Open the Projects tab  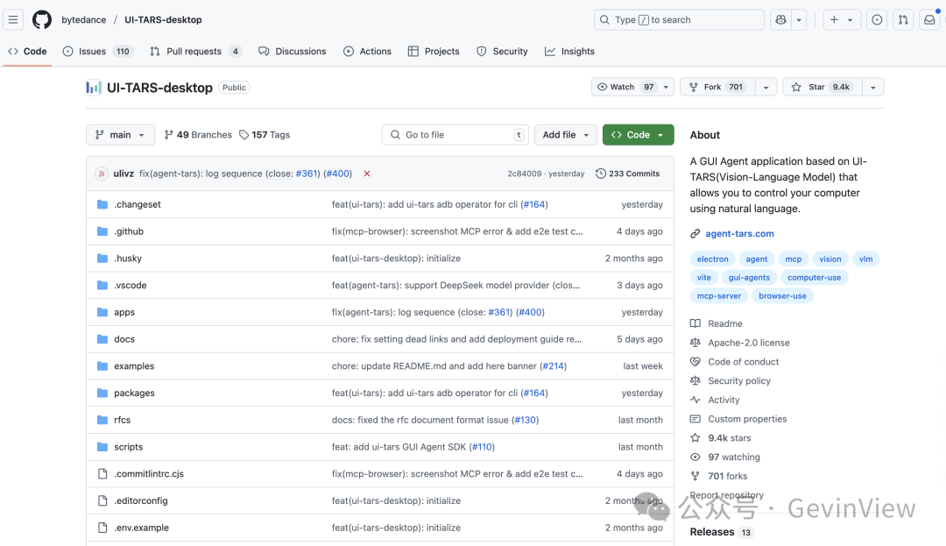coord(434,52)
